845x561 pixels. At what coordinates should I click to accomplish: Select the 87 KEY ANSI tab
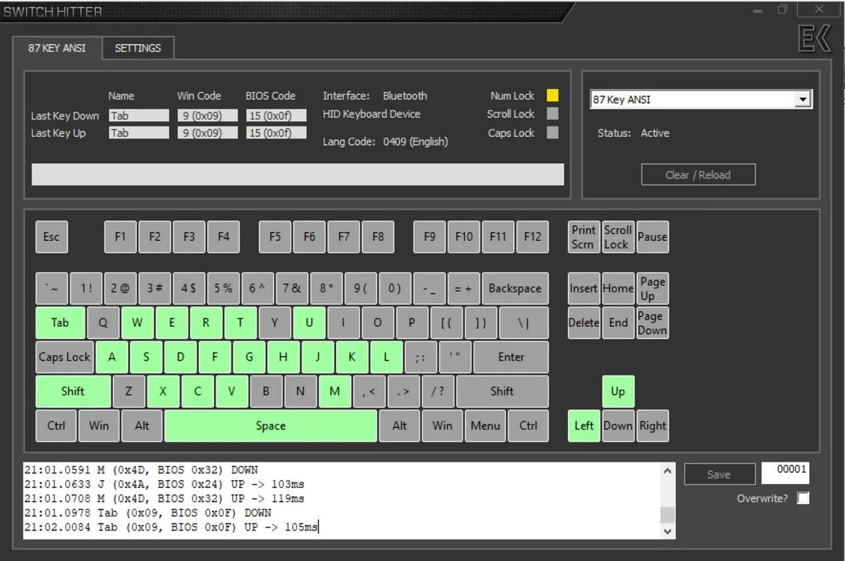(57, 49)
